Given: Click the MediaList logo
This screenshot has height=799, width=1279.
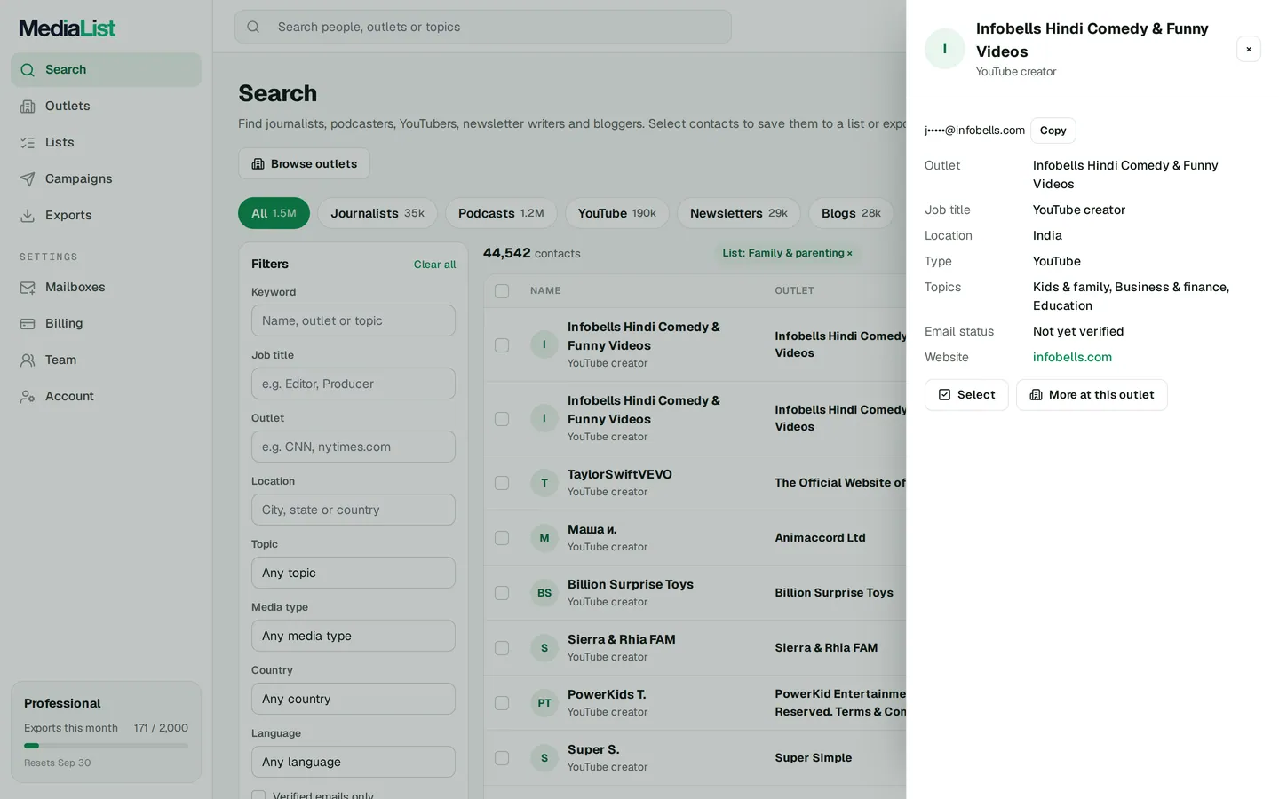Looking at the screenshot, I should 68,28.
